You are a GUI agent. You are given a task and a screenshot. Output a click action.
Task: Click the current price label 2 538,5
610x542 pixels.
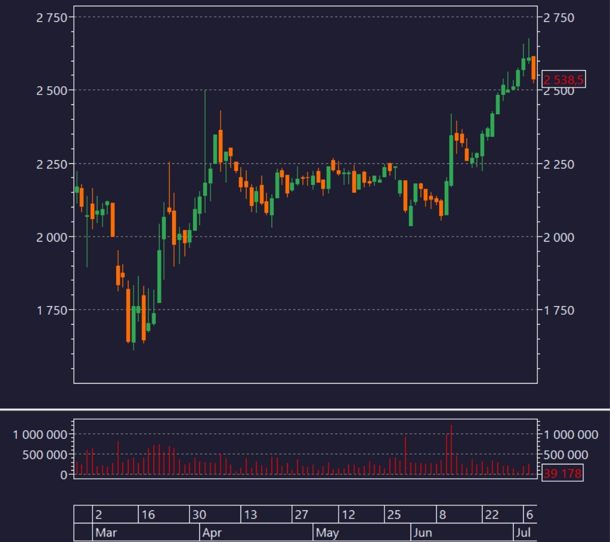563,79
